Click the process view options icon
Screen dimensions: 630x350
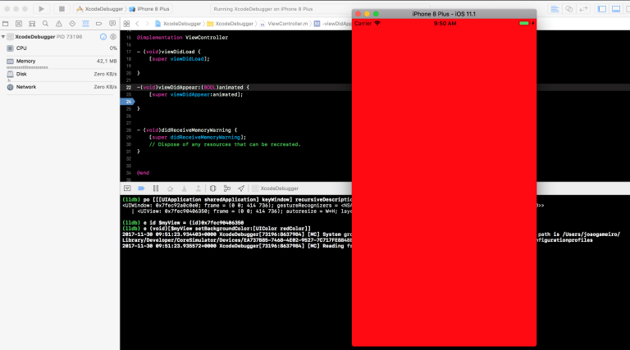coord(113,37)
